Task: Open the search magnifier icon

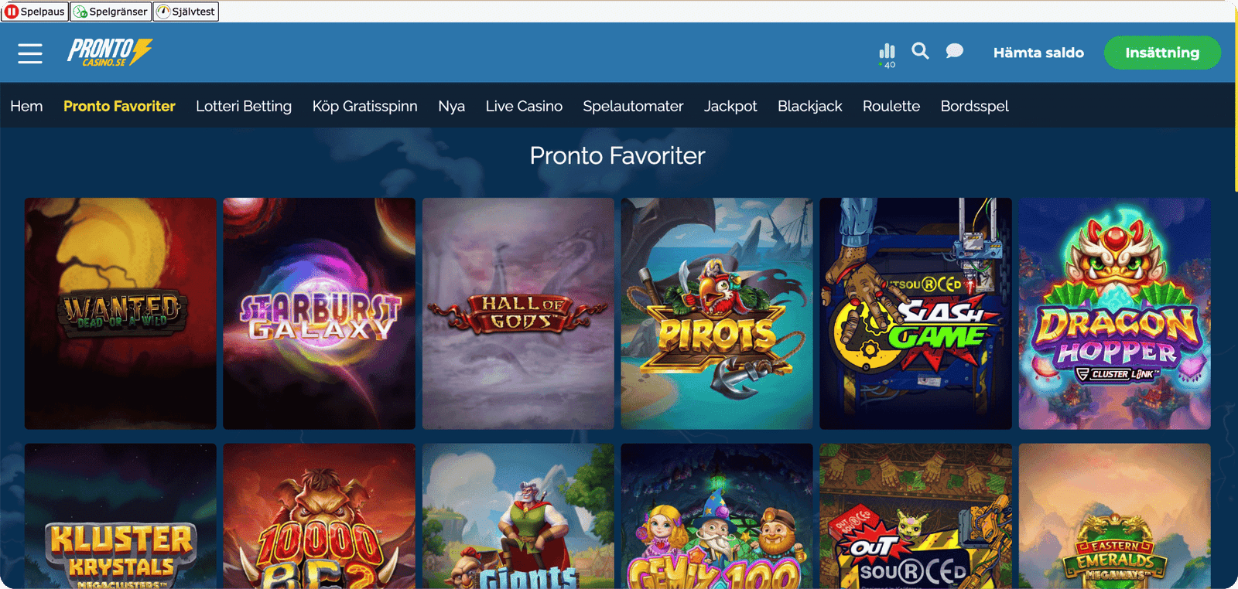Action: pos(920,51)
